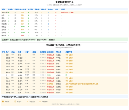The width and height of the screenshot is (129, 110).
Task: Click customer 田冰
Action: click(x=7, y=78)
